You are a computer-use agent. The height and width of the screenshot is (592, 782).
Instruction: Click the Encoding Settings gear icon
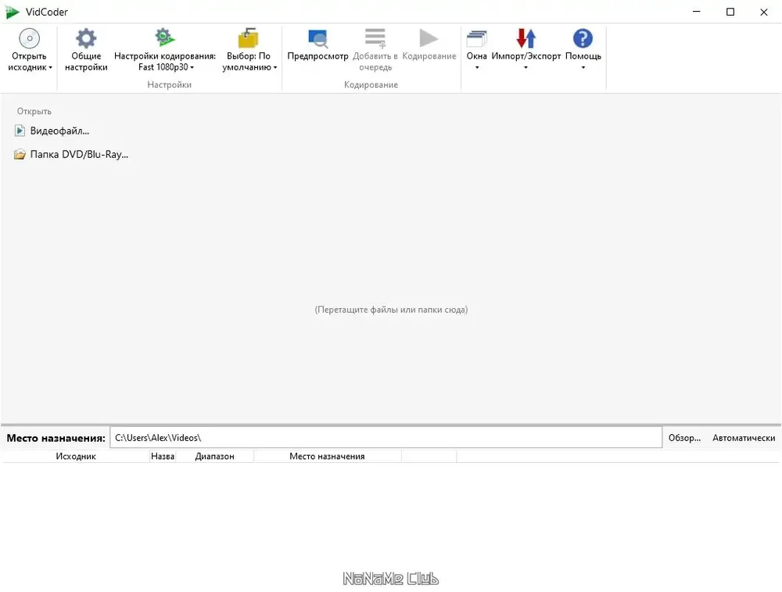(164, 38)
